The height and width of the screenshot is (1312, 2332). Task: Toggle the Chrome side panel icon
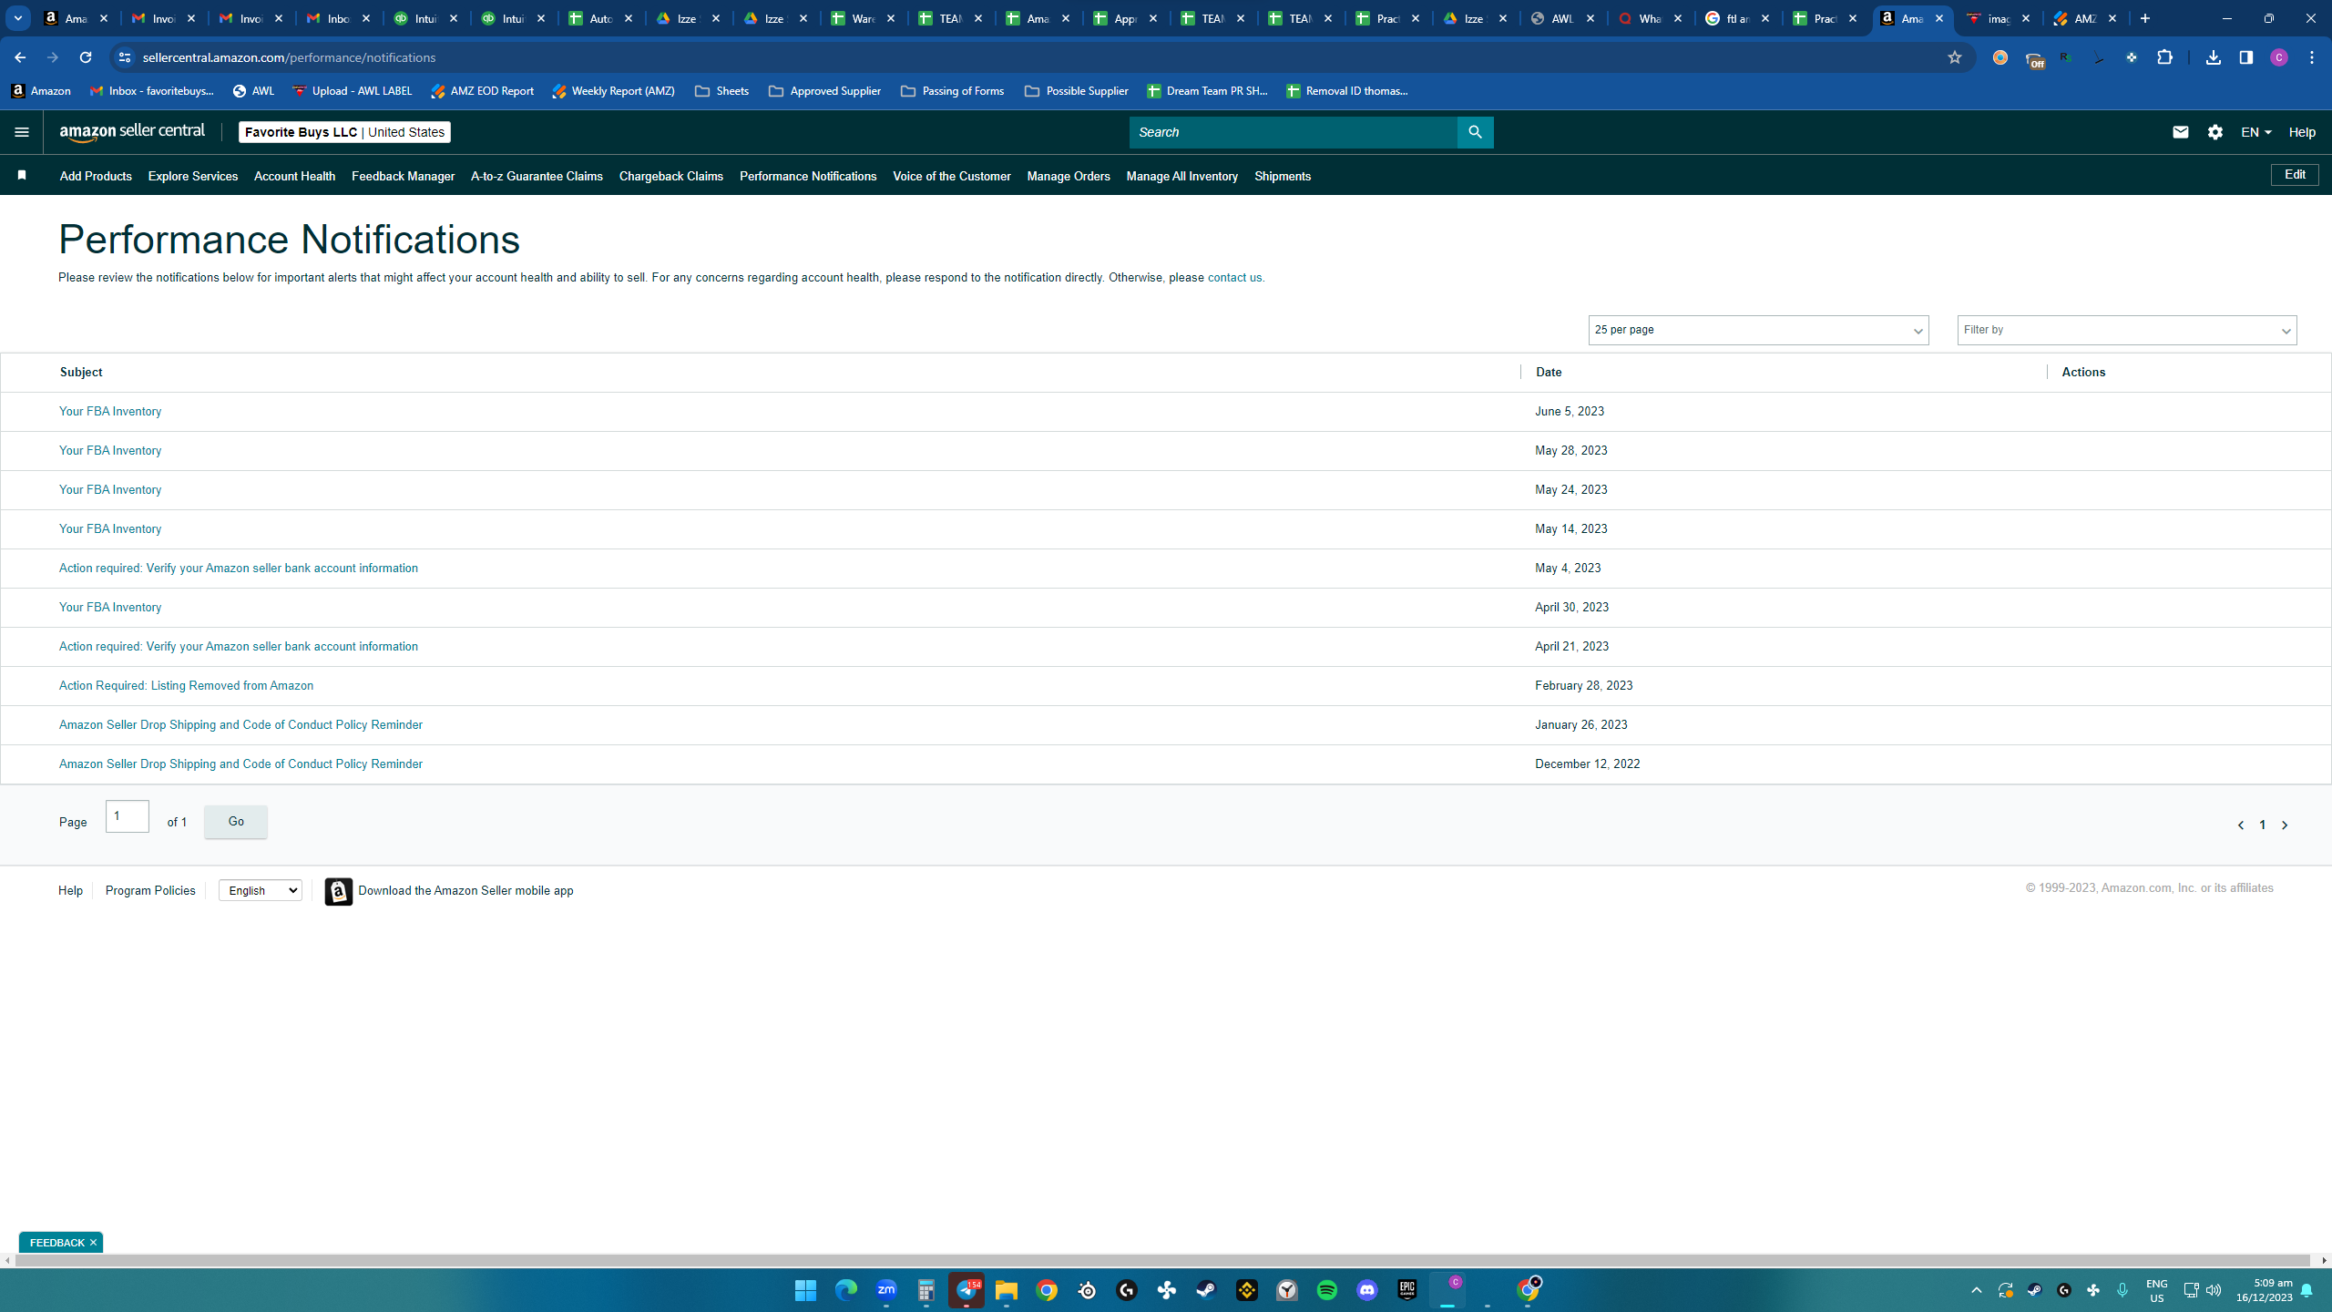2245,57
